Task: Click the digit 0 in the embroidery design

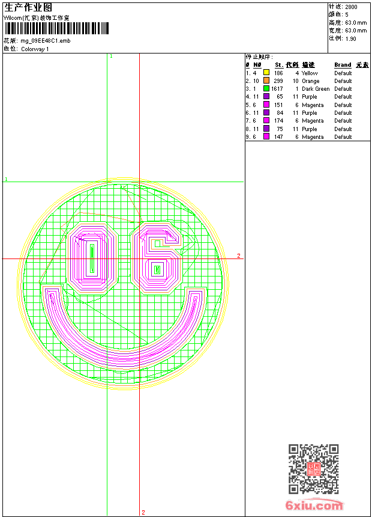Action: coord(92,258)
